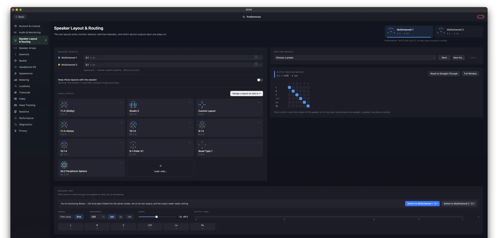Click the Metering sidebar icon

tap(15, 80)
